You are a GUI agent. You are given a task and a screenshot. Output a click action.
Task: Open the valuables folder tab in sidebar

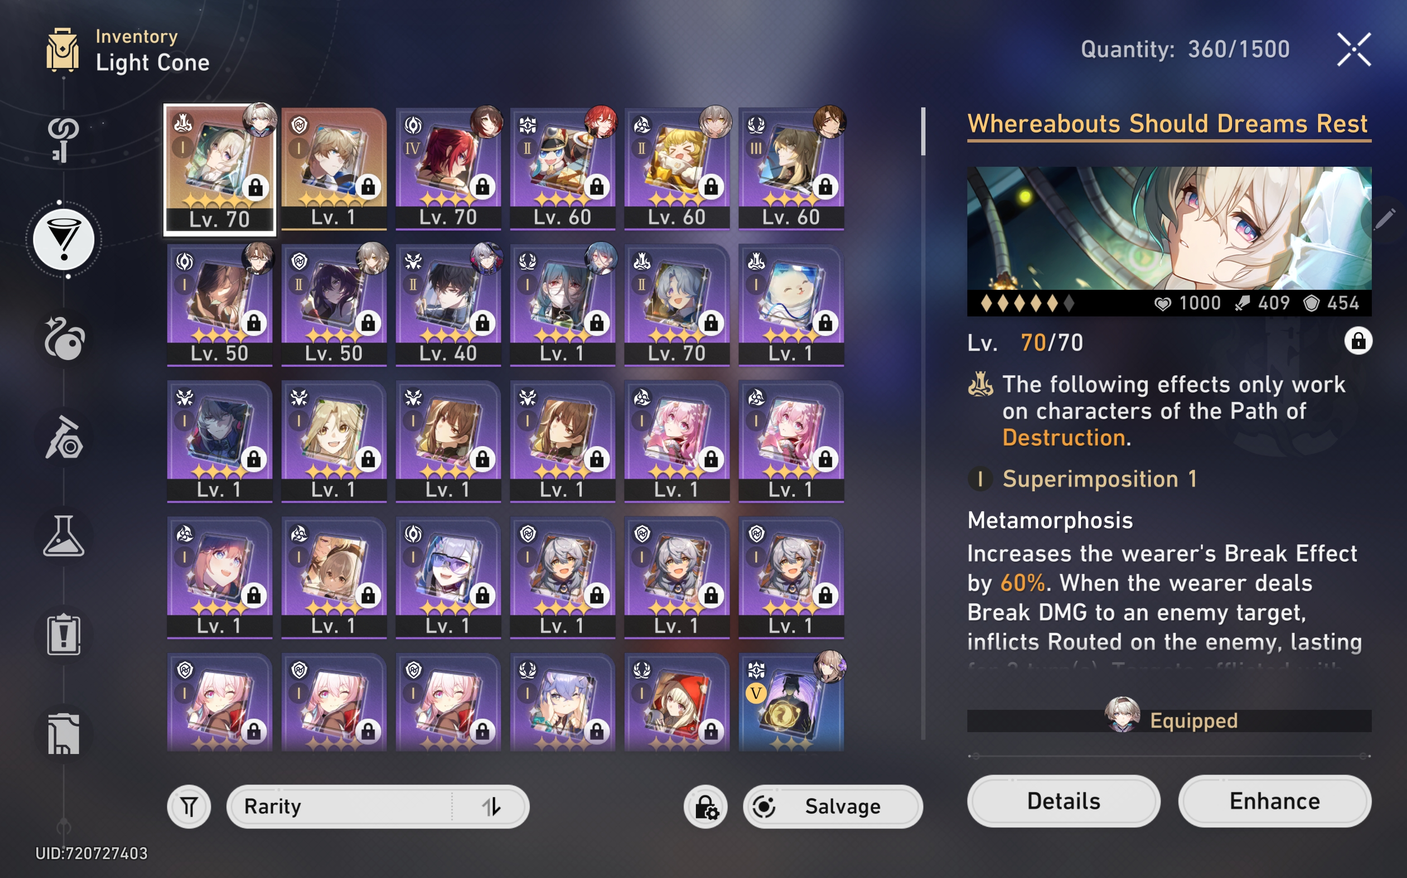[63, 734]
